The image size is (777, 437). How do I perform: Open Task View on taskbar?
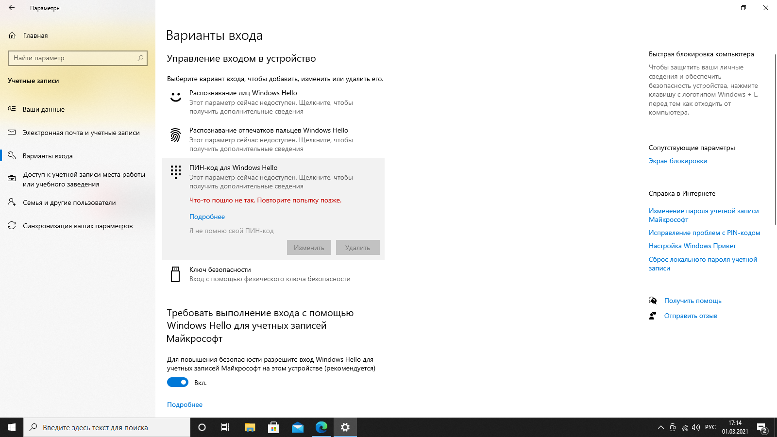click(x=225, y=427)
